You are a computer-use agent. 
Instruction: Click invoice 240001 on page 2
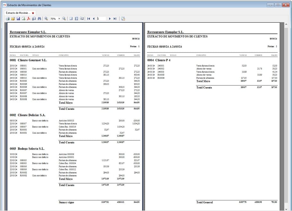click(161, 66)
